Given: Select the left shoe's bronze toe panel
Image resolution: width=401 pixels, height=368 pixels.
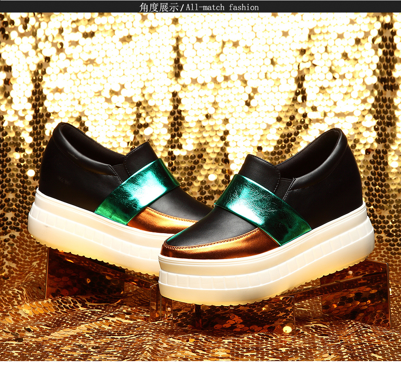Looking at the screenshot, I should 158,221.
